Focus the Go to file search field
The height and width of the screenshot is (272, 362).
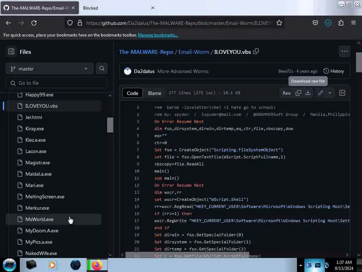[x=57, y=83]
